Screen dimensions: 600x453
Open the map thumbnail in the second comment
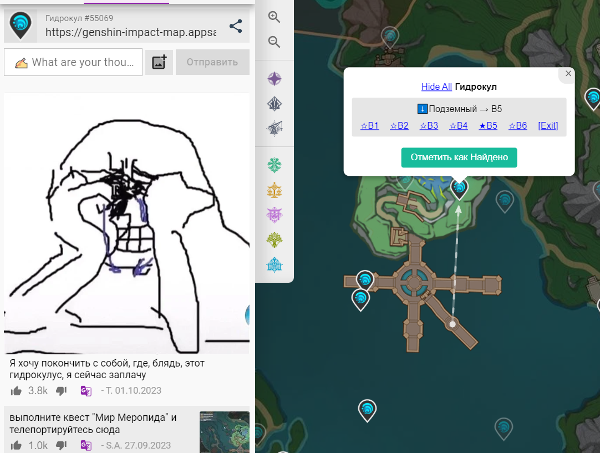[x=225, y=432]
